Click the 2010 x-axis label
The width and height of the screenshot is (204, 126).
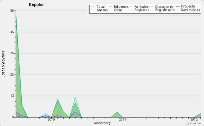(51, 119)
